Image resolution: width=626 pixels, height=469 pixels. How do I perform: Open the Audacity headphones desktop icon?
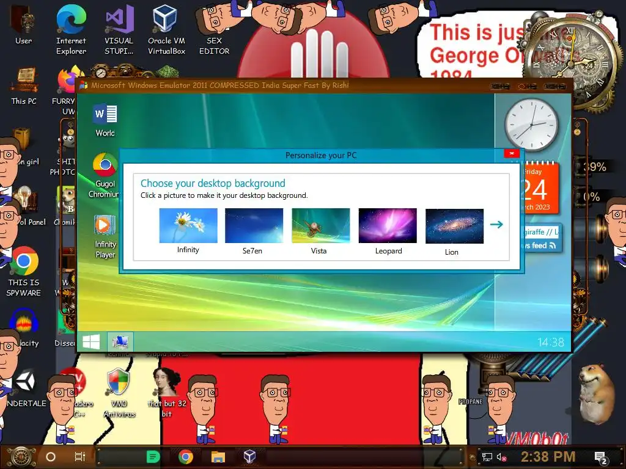[x=24, y=327]
